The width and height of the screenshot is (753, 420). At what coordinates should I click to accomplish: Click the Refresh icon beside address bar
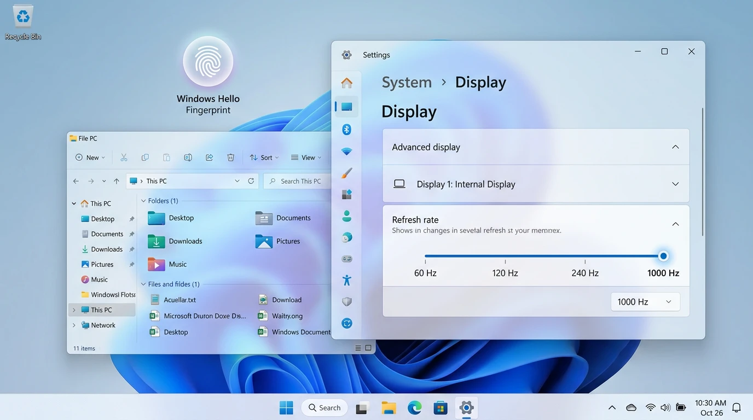click(251, 181)
